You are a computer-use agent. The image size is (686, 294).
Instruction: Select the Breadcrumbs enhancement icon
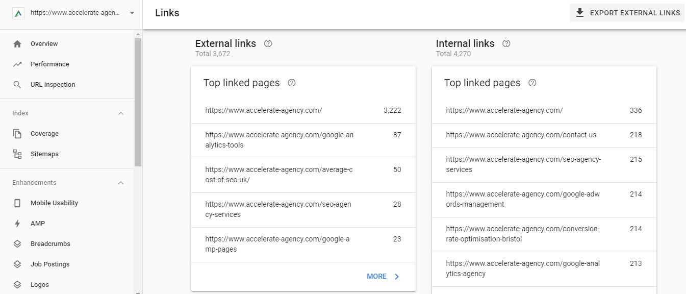pos(18,243)
